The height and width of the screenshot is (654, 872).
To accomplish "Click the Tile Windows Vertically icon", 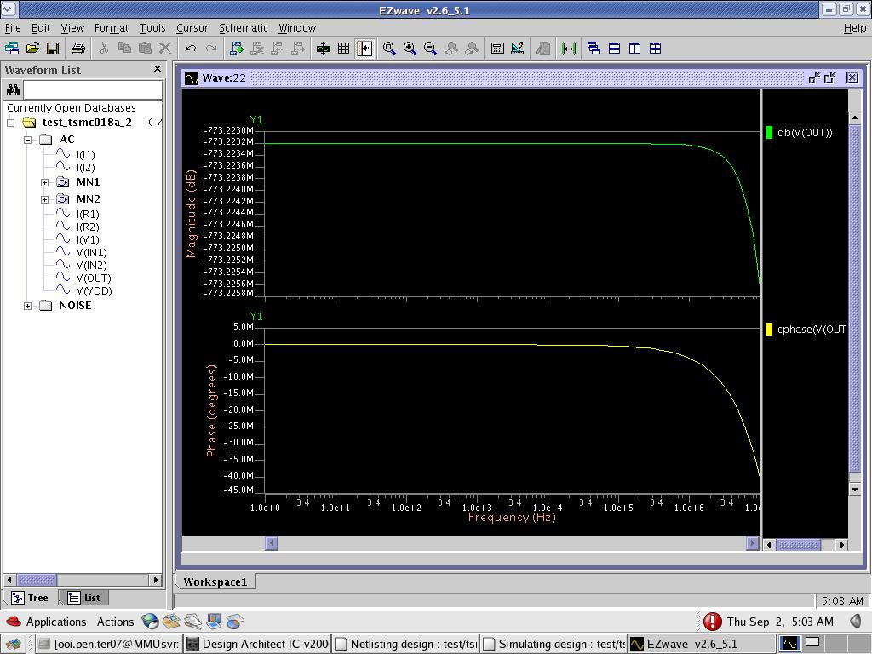I will pyautogui.click(x=634, y=49).
